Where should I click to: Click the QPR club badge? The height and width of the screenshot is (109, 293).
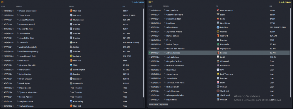tap(218, 70)
